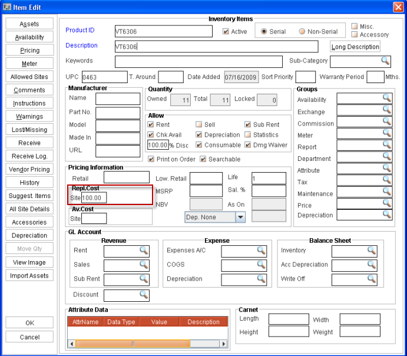The image size is (407, 356).
Task: Open the Exchange group lookup magnifier
Action: click(x=387, y=110)
